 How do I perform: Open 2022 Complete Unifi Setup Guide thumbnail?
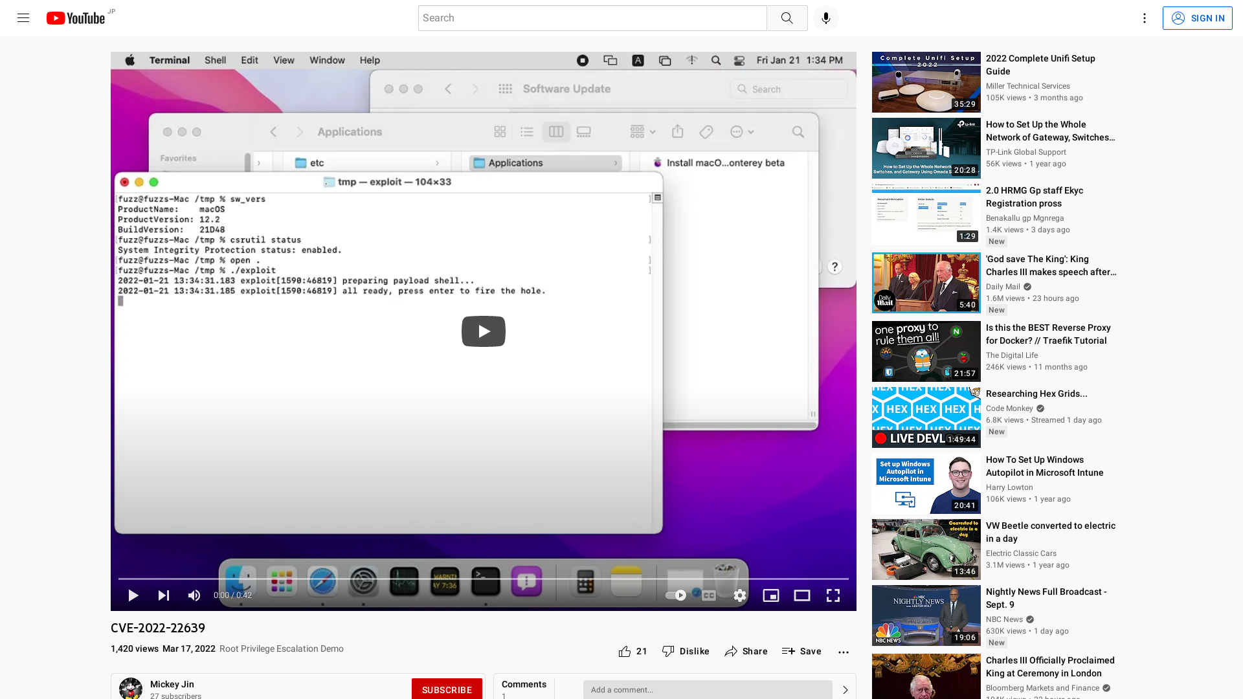[x=926, y=82]
